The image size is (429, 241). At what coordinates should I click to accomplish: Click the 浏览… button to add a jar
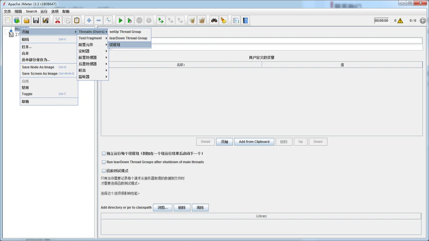click(x=162, y=207)
